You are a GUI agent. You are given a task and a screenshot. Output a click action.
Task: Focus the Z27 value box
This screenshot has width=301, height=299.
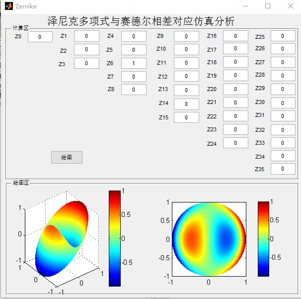point(283,62)
